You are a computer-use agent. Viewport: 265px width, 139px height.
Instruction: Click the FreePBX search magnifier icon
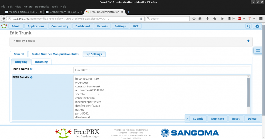[248, 26]
